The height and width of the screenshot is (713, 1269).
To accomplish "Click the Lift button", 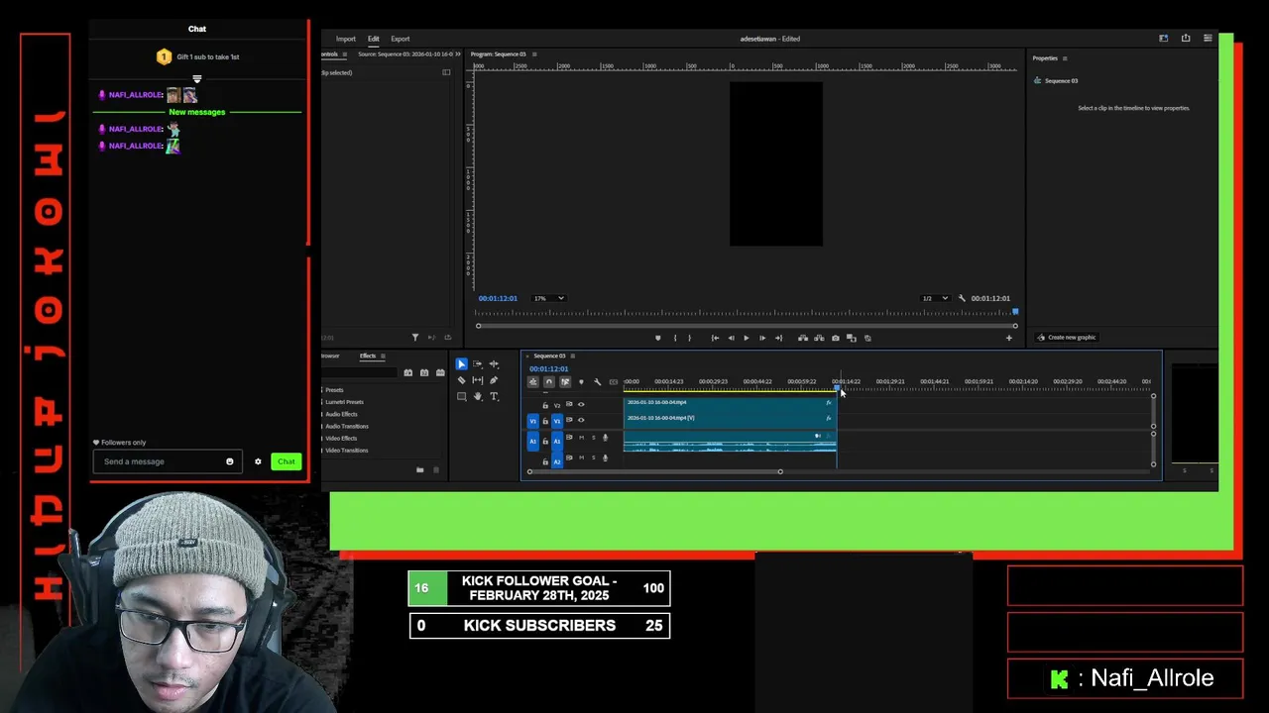I will point(803,338).
